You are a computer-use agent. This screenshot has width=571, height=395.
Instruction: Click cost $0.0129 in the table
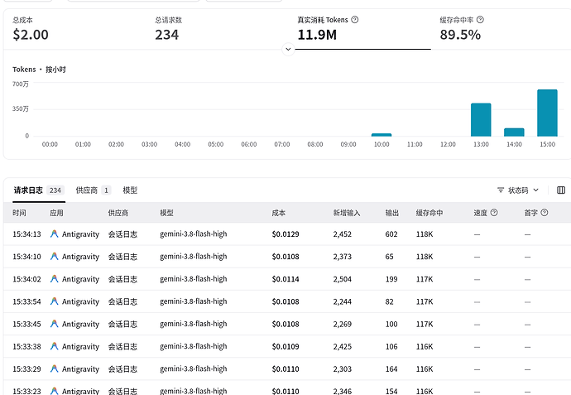coord(285,234)
